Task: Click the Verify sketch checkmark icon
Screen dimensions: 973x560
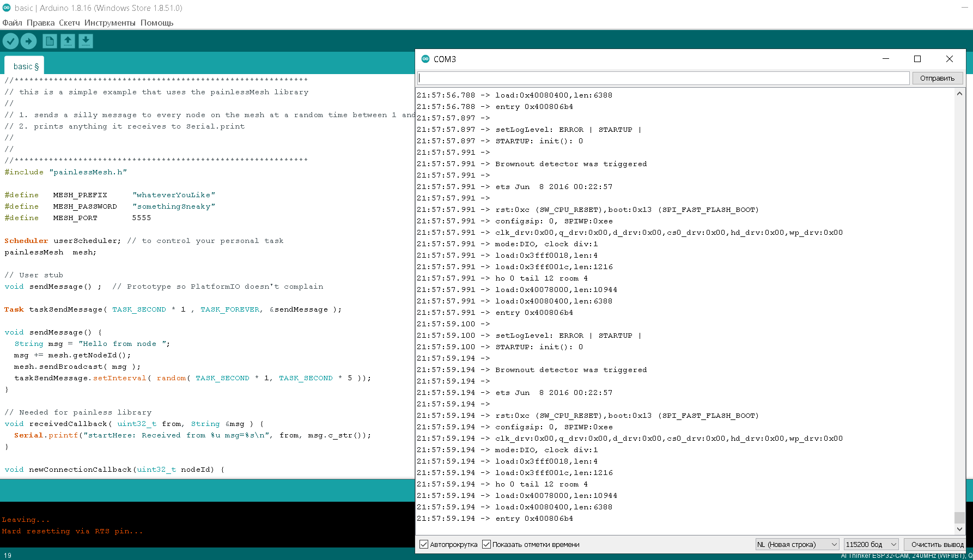Action: tap(10, 41)
